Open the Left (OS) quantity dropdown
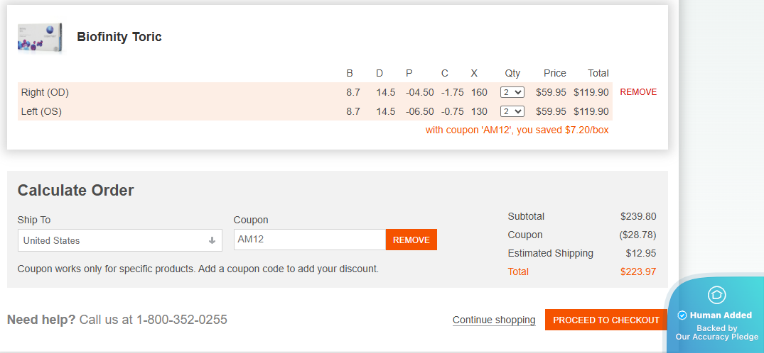The height and width of the screenshot is (353, 764). tap(512, 111)
